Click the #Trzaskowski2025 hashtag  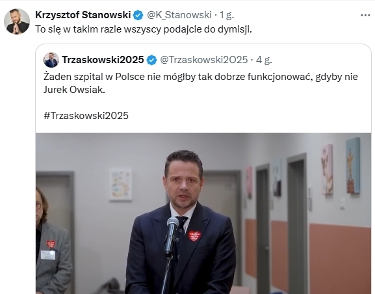pyautogui.click(x=86, y=116)
